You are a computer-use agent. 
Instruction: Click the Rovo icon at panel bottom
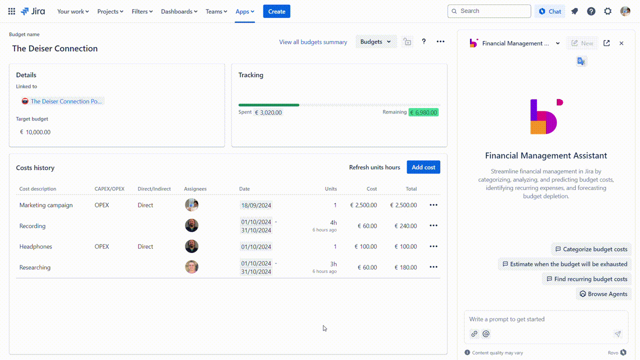[x=623, y=352]
